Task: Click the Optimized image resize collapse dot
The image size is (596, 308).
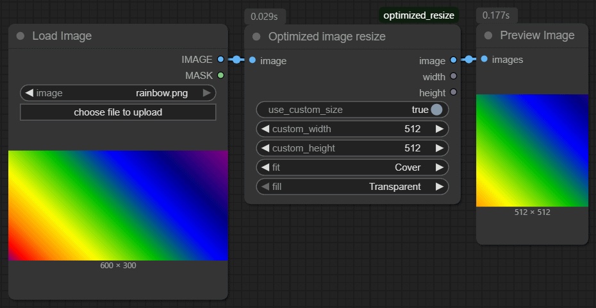Action: point(257,37)
